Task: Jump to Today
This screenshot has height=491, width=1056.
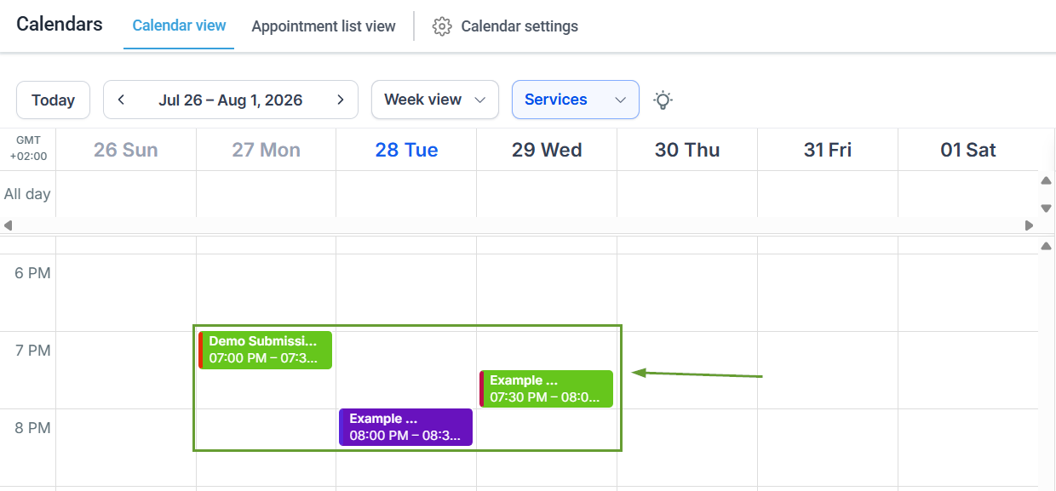Action: 53,100
